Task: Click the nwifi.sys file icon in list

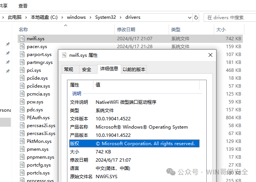Action: click(x=22, y=38)
